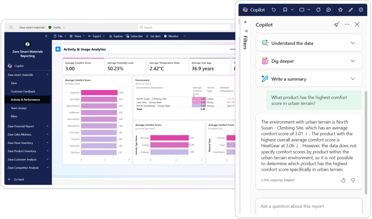Click the pencil edit icon
The height and width of the screenshot is (219, 372).
[x=351, y=10]
